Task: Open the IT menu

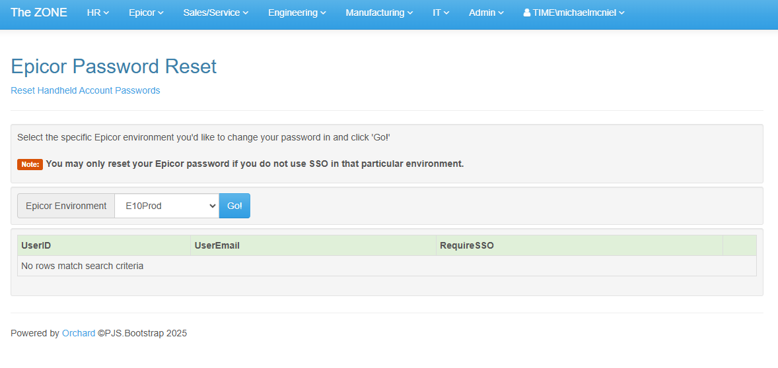Action: coord(441,13)
